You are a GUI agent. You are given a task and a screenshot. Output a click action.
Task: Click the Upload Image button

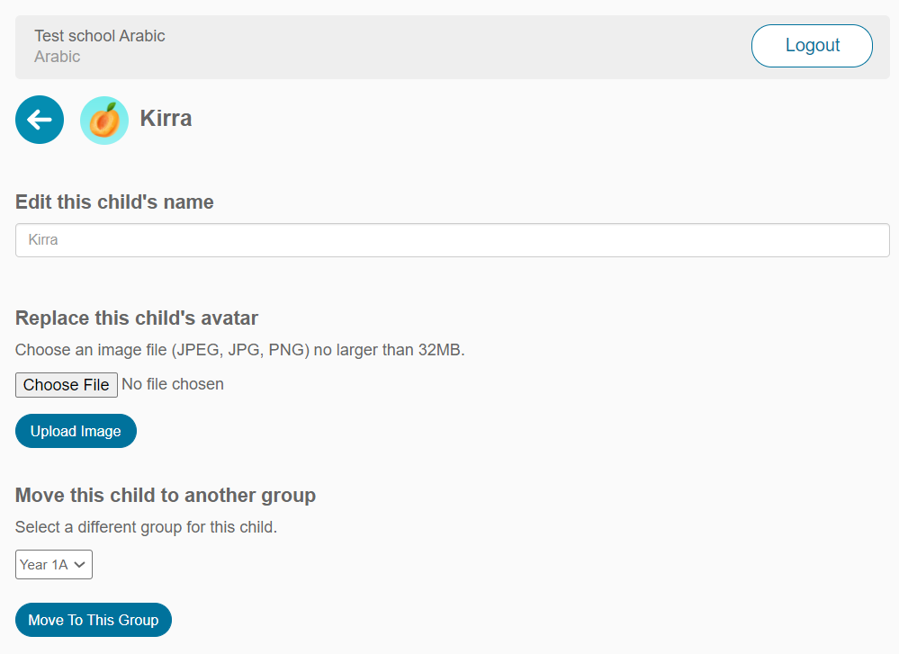coord(76,430)
